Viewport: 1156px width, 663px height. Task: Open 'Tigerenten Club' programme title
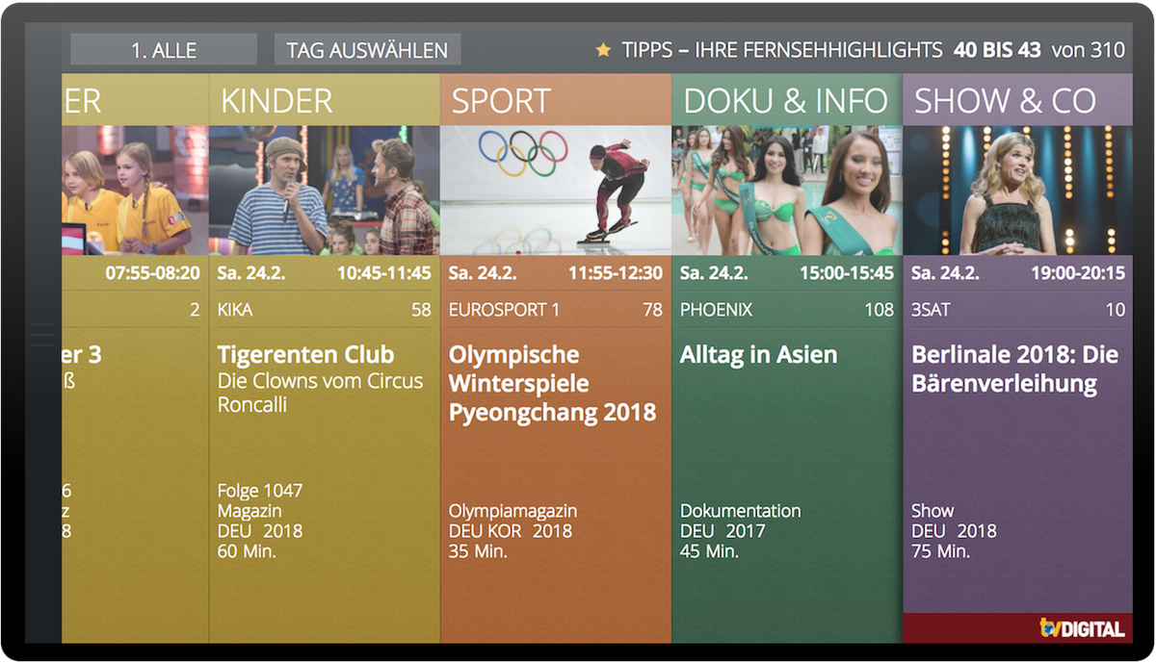[x=306, y=355]
